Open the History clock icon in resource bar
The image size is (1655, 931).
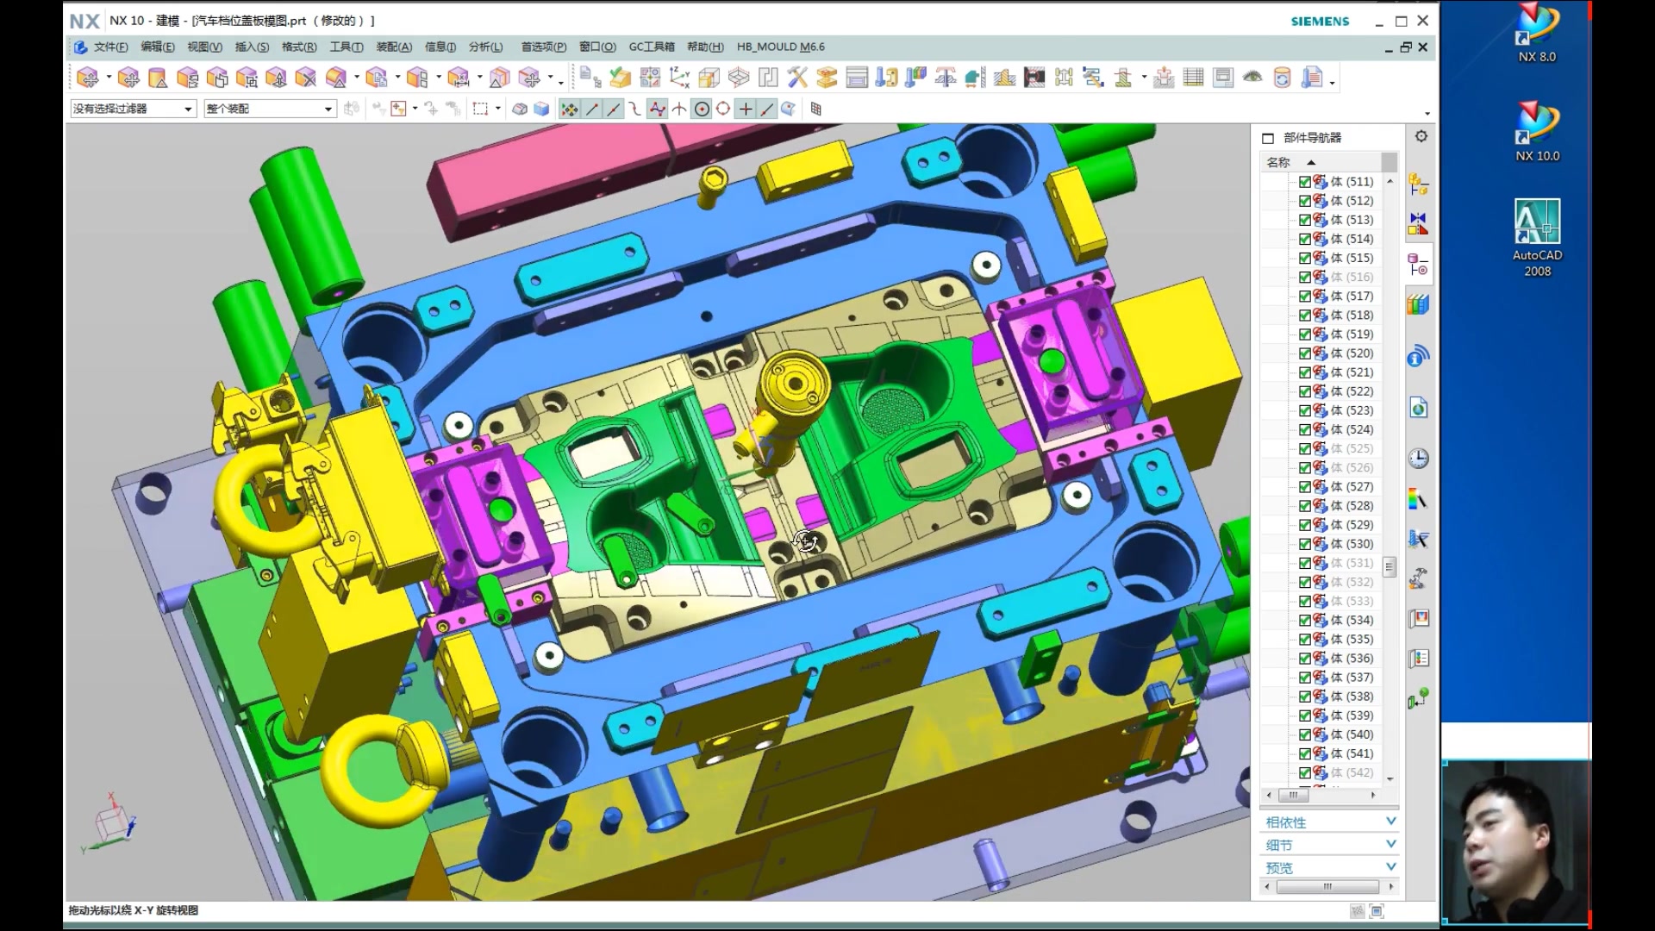coord(1418,459)
